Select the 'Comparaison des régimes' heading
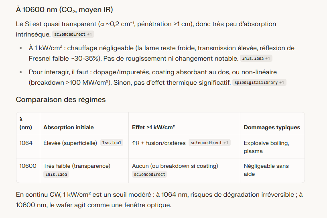Screen dimensions: 327x218 pos(61,100)
